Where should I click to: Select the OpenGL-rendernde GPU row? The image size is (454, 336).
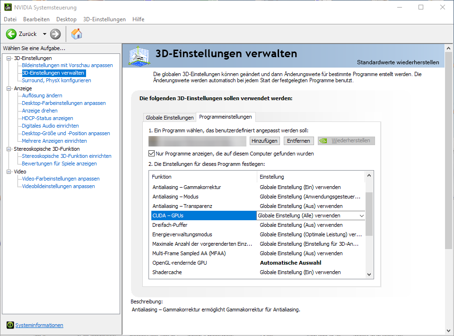click(x=258, y=263)
